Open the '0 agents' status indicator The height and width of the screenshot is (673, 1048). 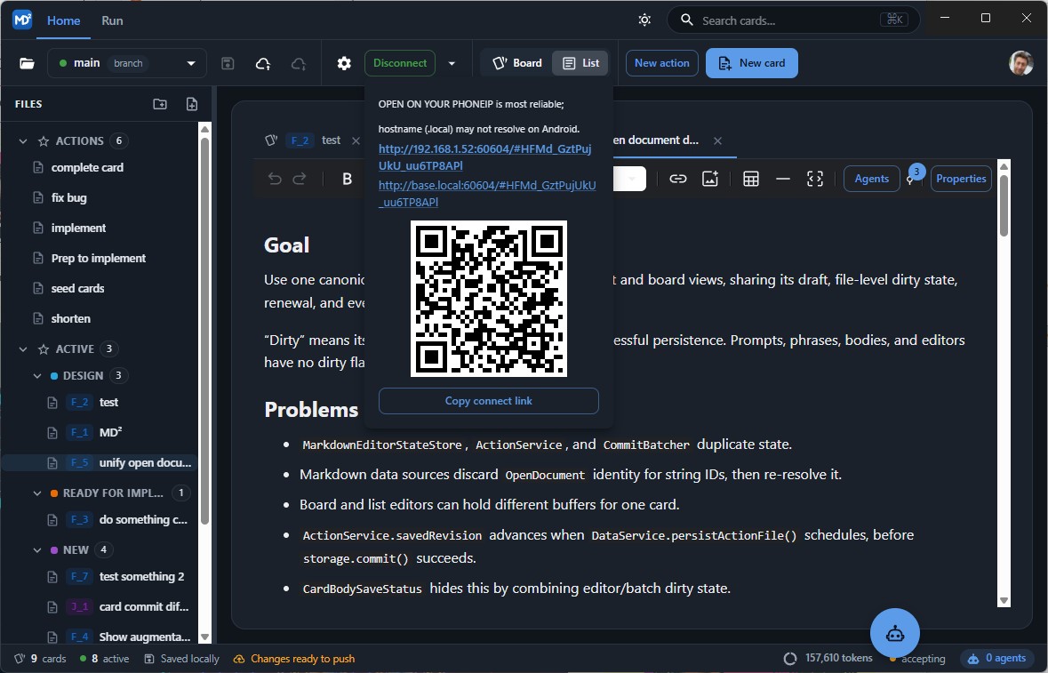pos(996,658)
